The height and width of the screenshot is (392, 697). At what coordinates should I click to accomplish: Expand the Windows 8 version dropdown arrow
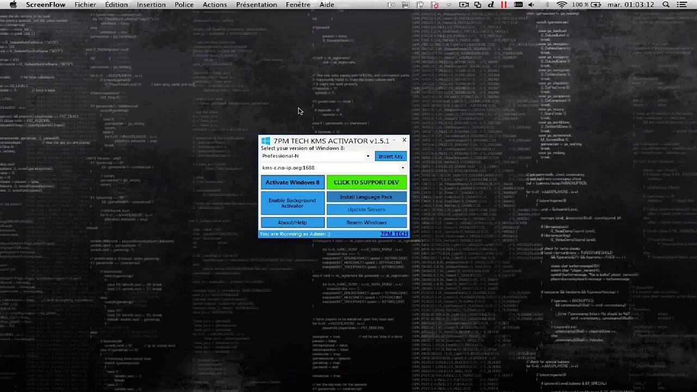[x=368, y=157]
